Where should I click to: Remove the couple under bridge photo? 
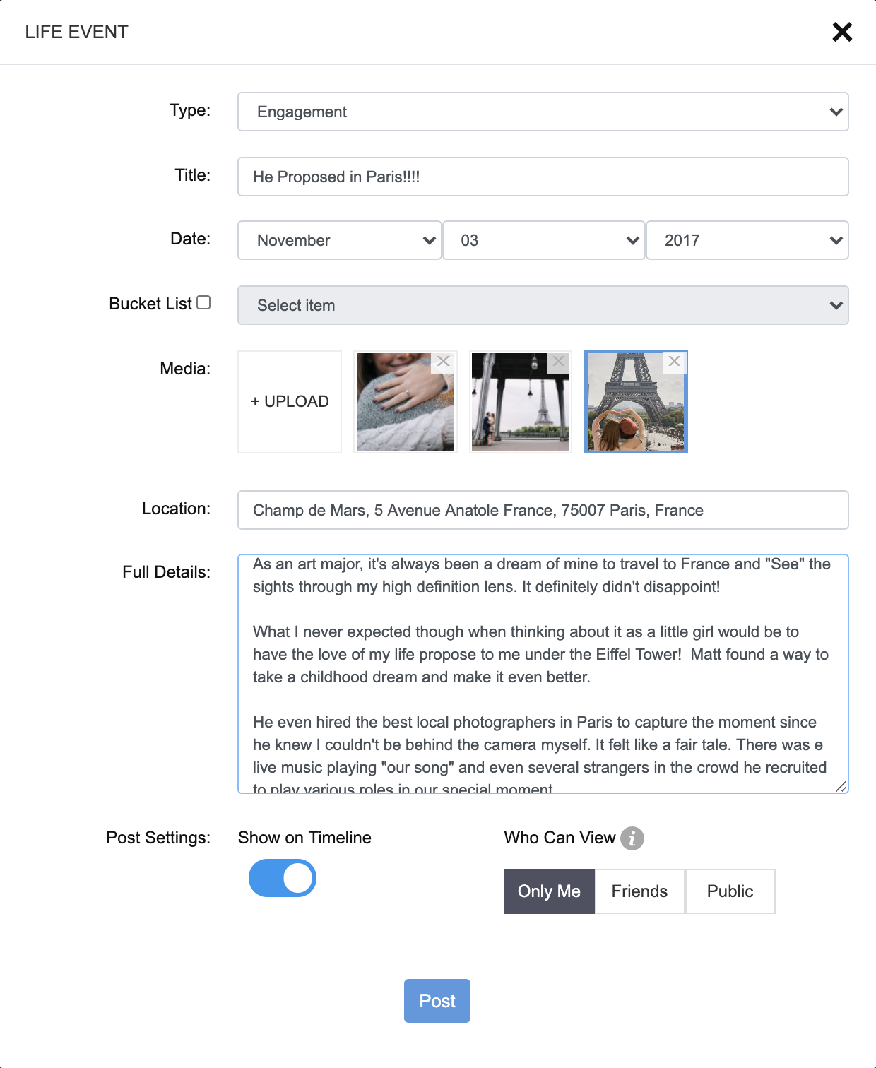[x=559, y=362]
